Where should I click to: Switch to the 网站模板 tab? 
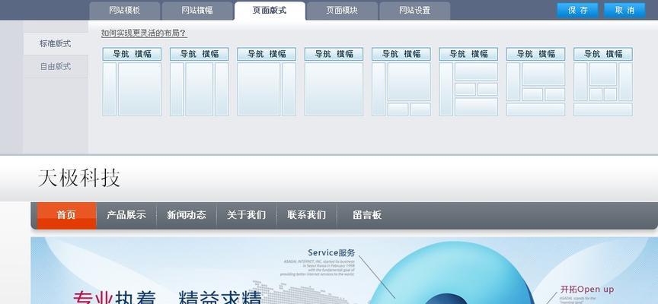click(x=125, y=11)
